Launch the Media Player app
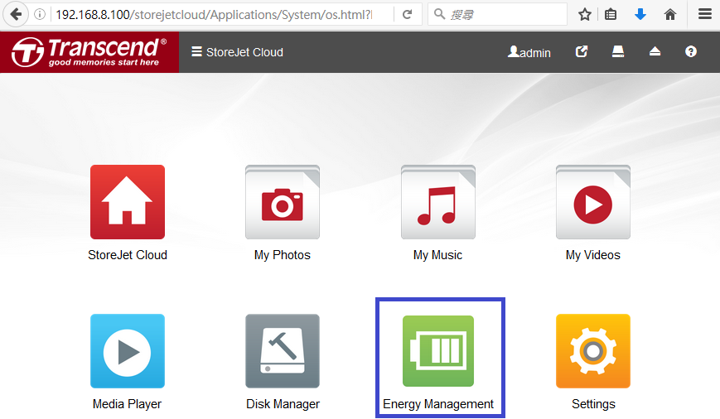 click(128, 351)
